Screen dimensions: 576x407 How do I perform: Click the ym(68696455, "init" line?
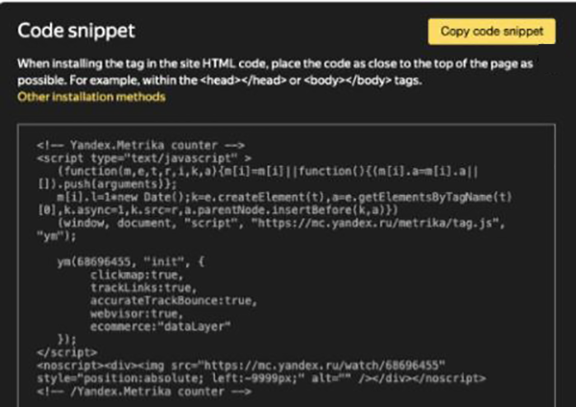tap(131, 262)
